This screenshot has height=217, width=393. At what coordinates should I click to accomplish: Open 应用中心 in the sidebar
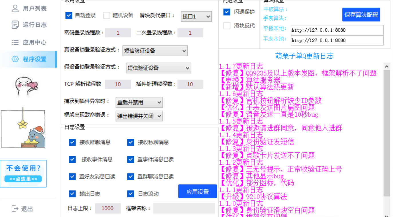[x=35, y=42]
